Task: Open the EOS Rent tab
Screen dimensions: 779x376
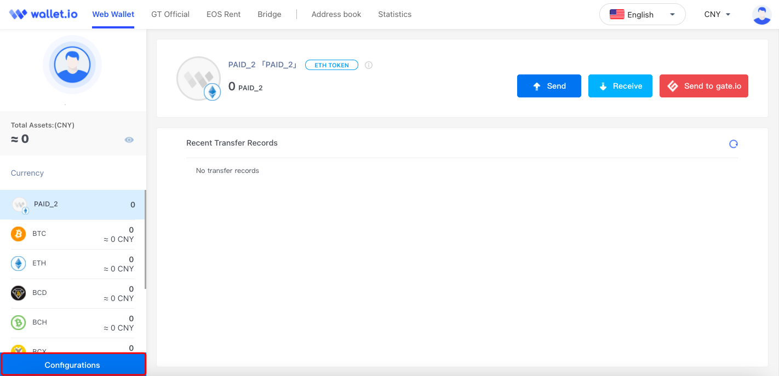Action: (x=224, y=14)
